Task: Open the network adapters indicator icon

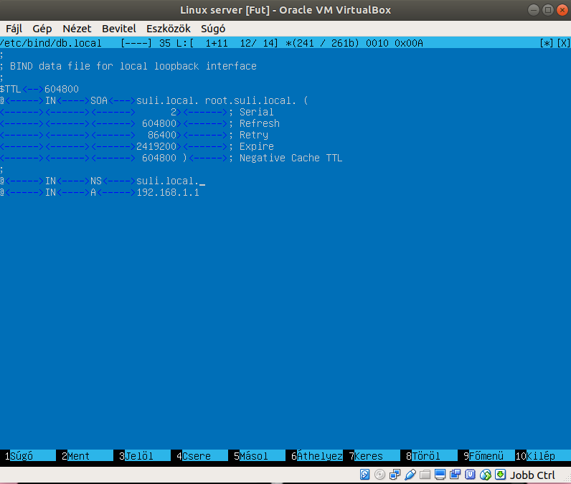Action: 395,475
